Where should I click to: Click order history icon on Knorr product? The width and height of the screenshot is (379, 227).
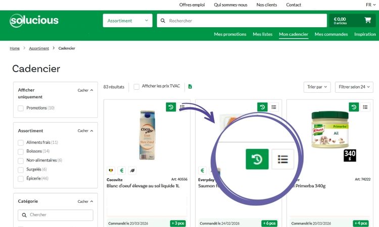tap(354, 107)
